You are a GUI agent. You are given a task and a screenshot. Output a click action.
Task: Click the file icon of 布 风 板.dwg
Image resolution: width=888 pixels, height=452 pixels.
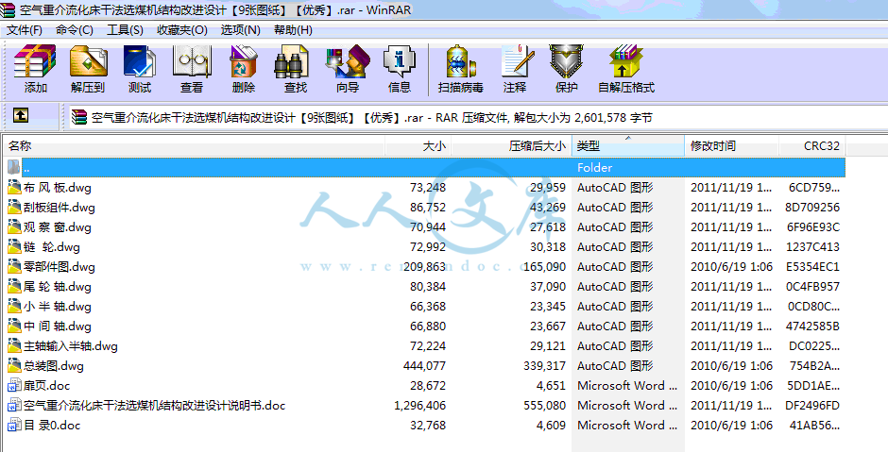pyautogui.click(x=14, y=187)
